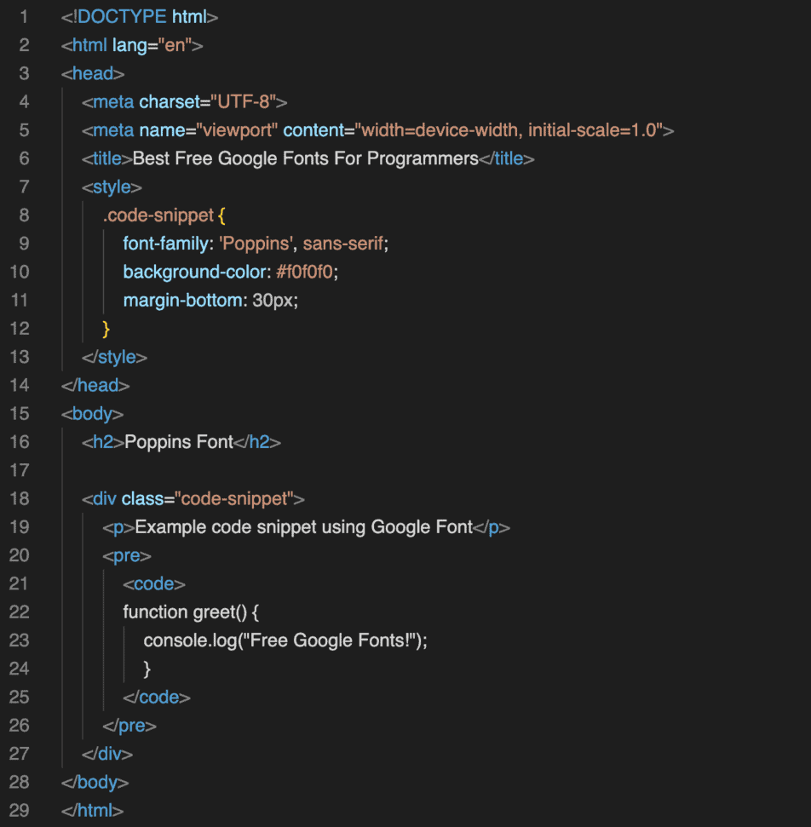811x827 pixels.
Task: Click the lang attribute value "en"
Action: click(x=175, y=45)
